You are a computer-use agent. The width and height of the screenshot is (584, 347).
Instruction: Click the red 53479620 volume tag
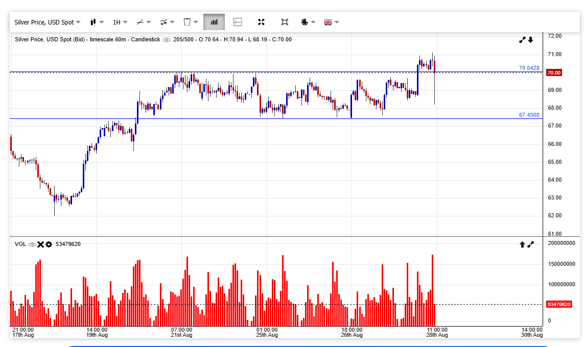pos(559,304)
